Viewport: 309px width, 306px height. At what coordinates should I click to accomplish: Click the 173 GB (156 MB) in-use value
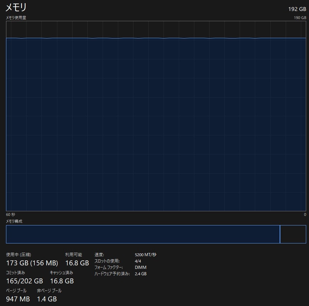(x=32, y=263)
